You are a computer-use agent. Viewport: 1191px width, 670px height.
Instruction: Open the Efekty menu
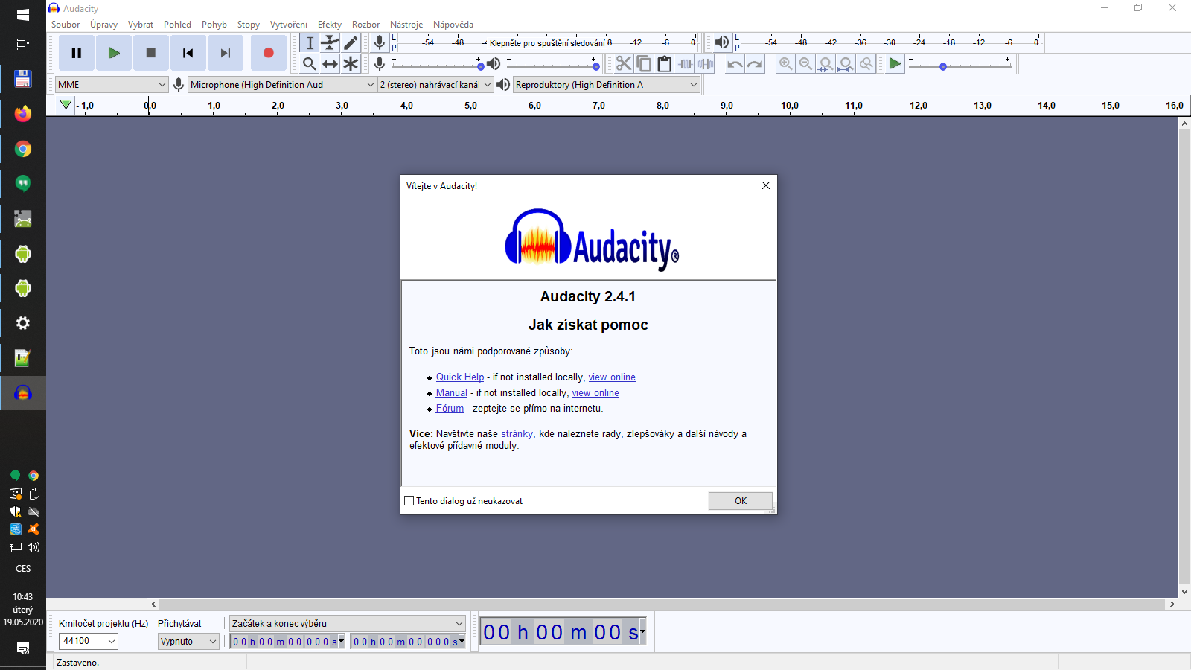coord(330,24)
